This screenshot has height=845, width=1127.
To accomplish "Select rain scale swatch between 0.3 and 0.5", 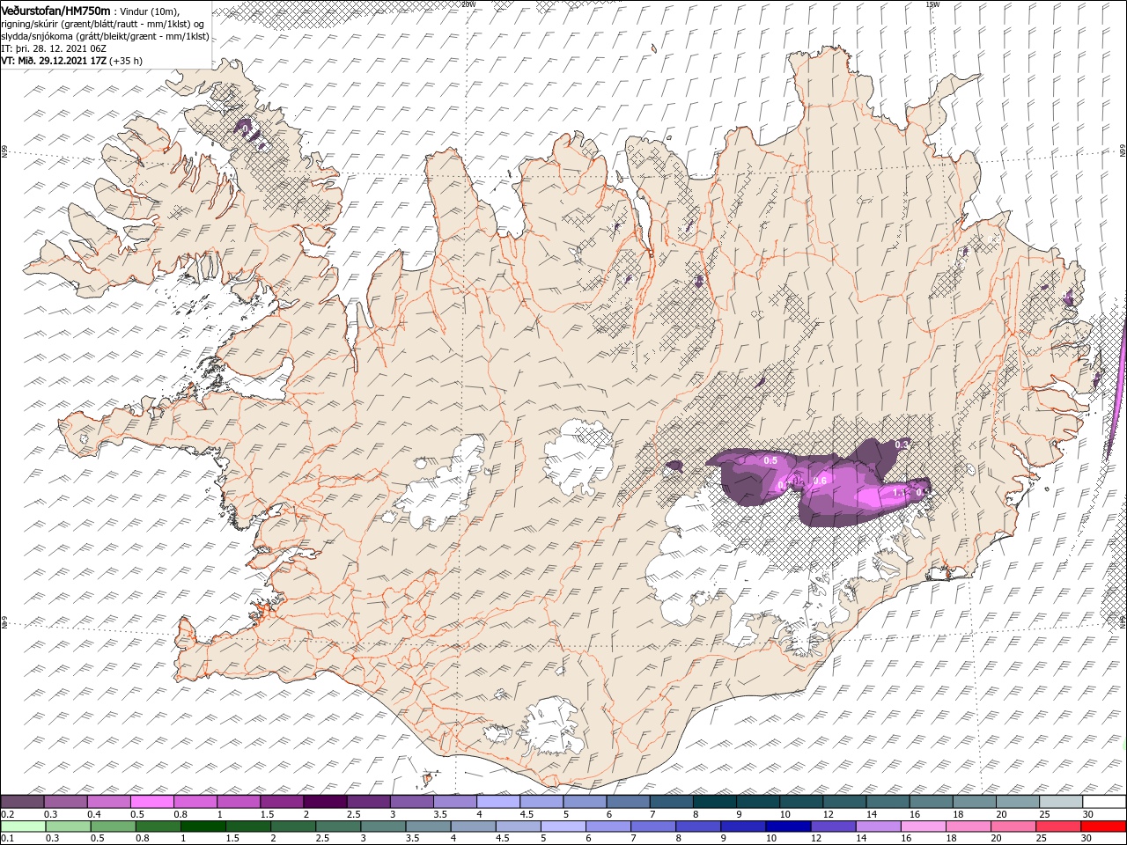I will click(x=69, y=826).
